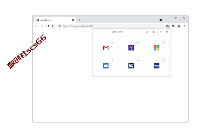
Task: Open Email Notifier settings gear
Action: point(154,32)
